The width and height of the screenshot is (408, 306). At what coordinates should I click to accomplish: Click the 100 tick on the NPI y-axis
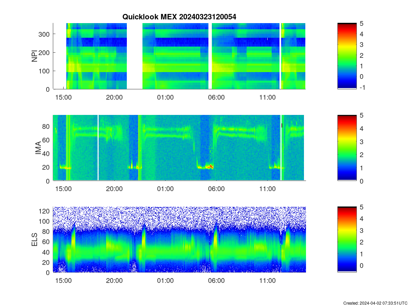[45, 71]
